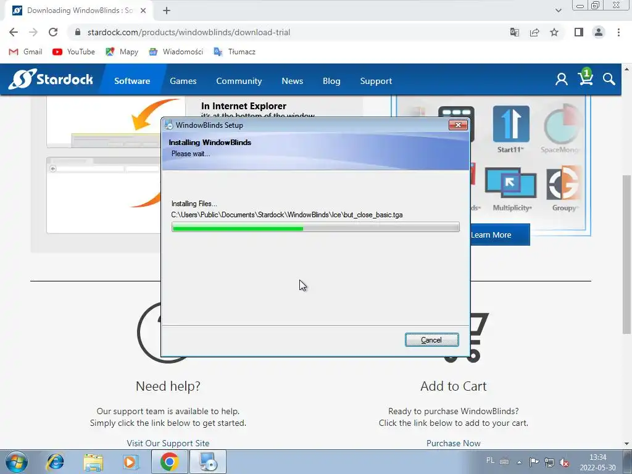Open the Software menu
The image size is (632, 474).
point(132,81)
